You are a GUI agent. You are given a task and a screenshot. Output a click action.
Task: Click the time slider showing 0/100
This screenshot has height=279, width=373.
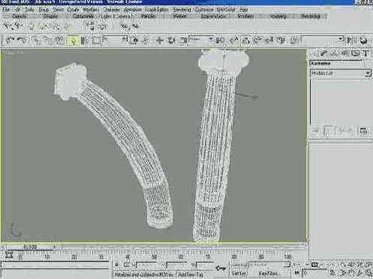[30, 247]
